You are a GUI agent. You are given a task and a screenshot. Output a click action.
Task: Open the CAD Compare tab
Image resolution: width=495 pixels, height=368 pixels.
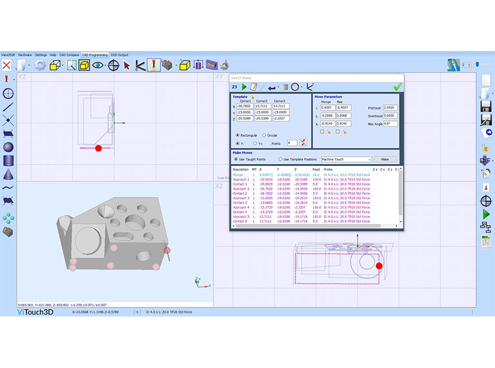[69, 55]
